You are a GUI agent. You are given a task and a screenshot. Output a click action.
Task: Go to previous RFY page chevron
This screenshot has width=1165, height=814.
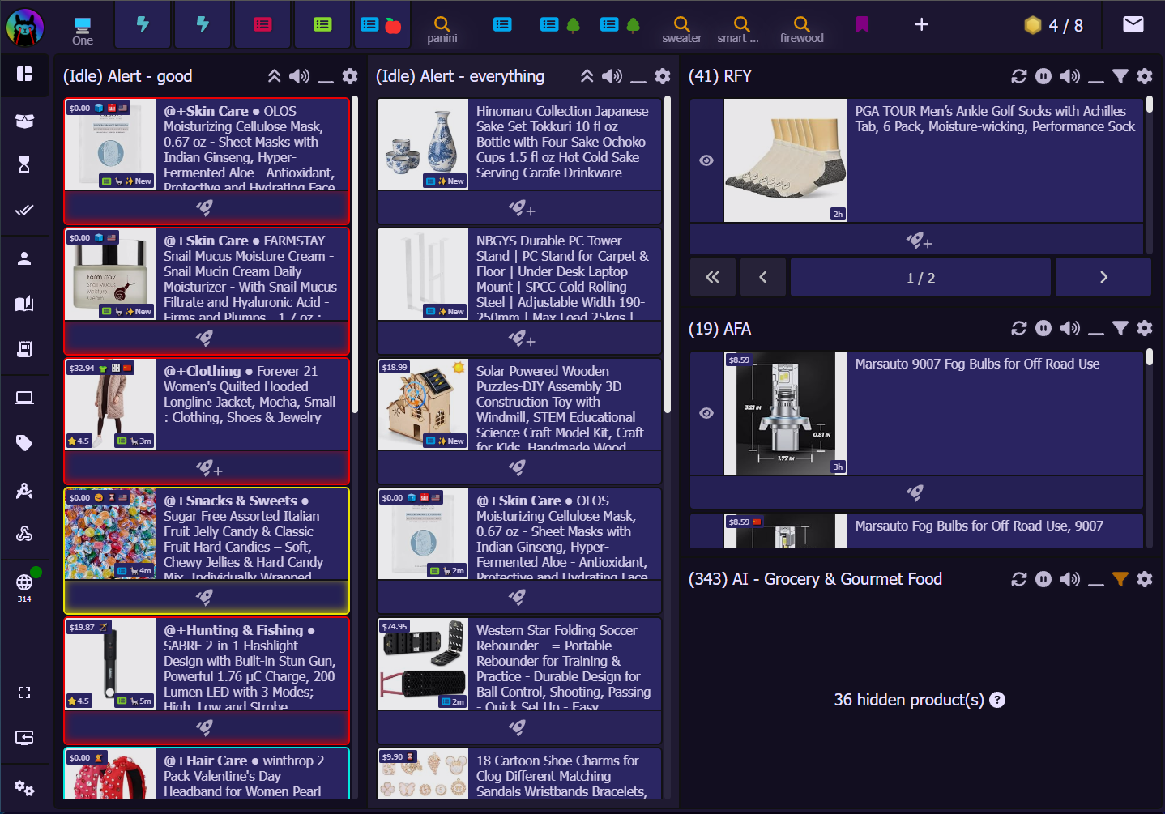[x=762, y=277]
